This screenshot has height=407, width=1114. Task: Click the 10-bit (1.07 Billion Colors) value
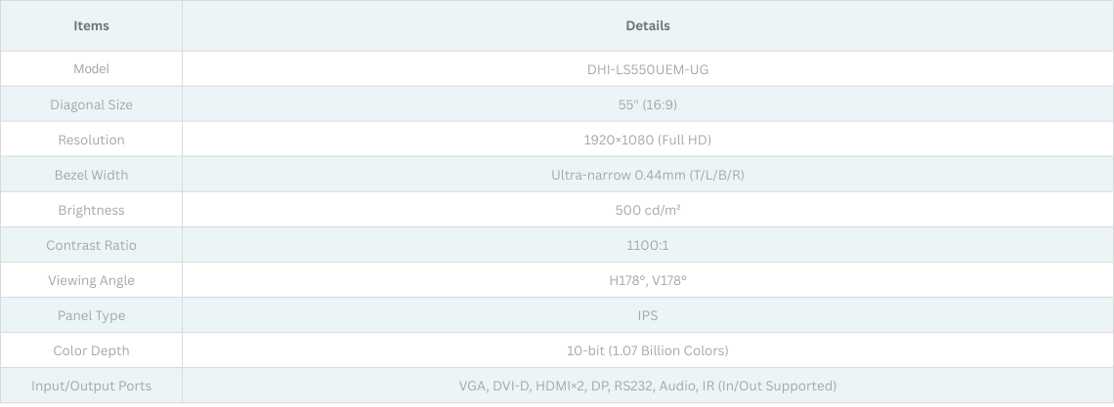(647, 350)
